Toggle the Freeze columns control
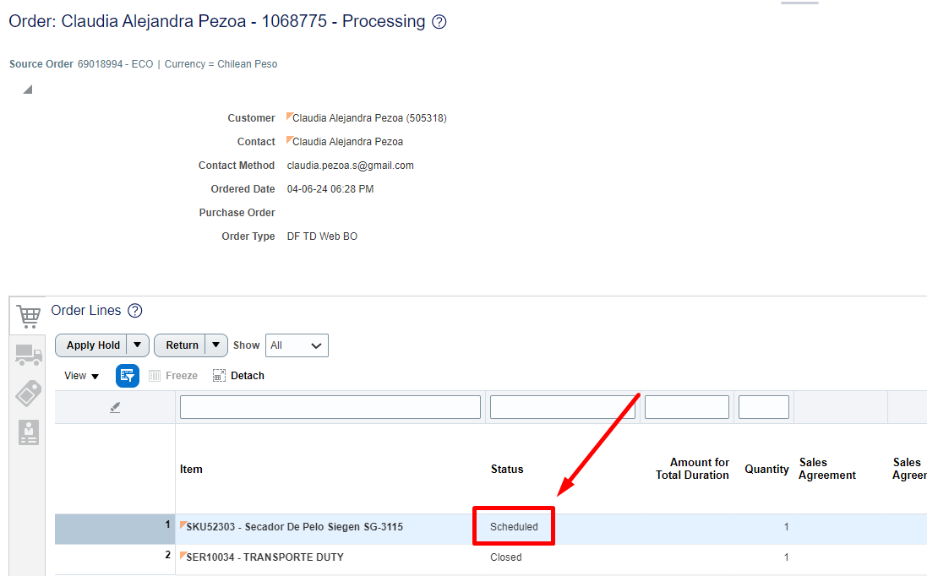The image size is (927, 576). [172, 375]
